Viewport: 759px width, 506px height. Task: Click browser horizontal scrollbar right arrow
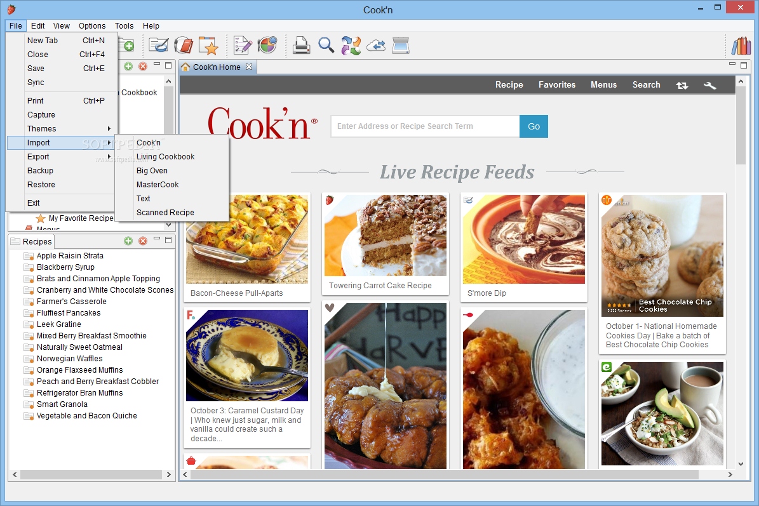[730, 474]
